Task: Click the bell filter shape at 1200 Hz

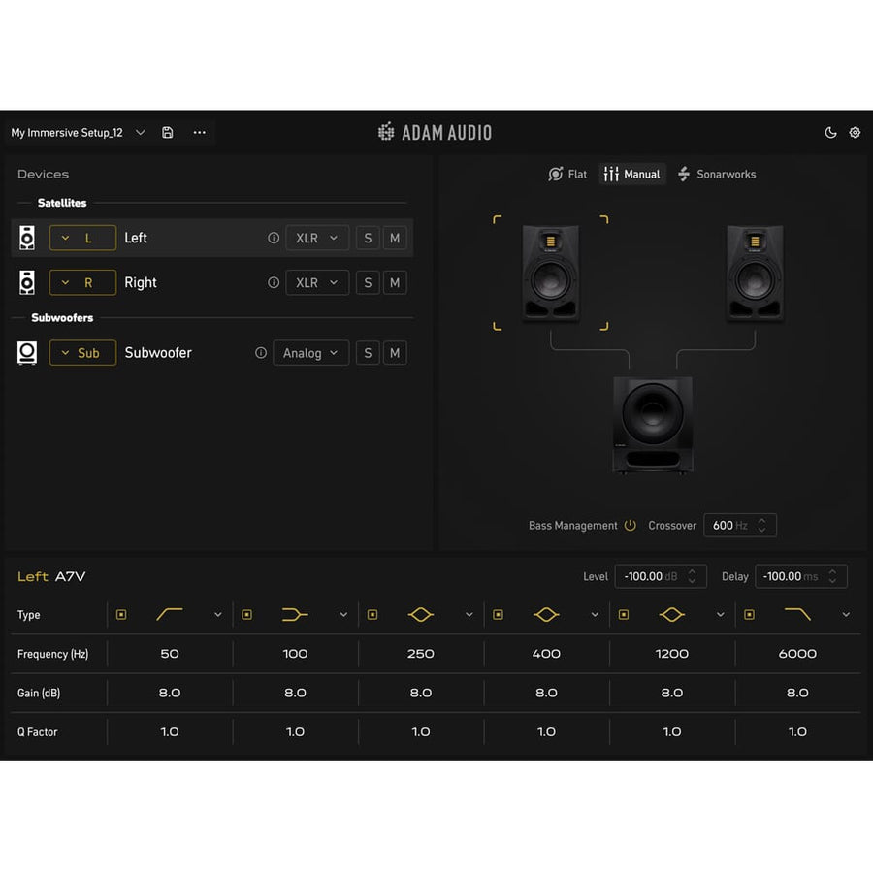Action: [672, 615]
